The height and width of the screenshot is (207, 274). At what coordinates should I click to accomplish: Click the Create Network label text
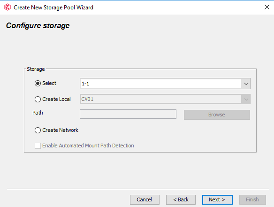pyautogui.click(x=60, y=130)
